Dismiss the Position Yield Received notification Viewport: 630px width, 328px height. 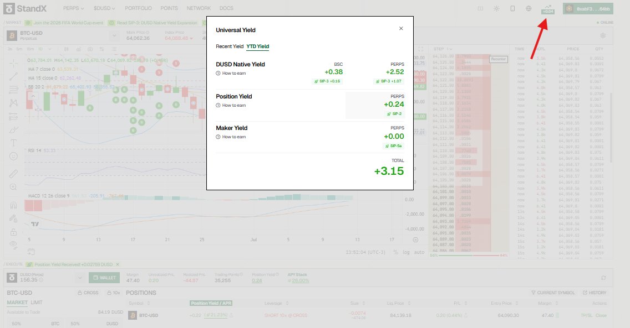pyautogui.click(x=118, y=265)
